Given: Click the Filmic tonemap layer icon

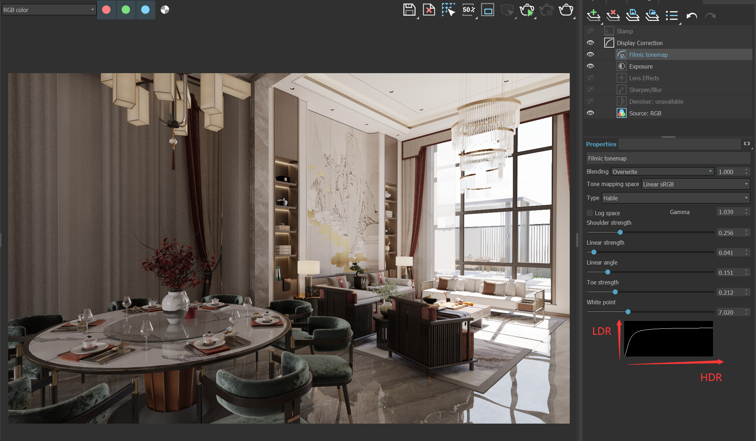Looking at the screenshot, I should [621, 55].
